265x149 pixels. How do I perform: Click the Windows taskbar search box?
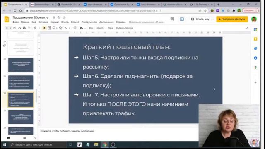tap(38, 144)
